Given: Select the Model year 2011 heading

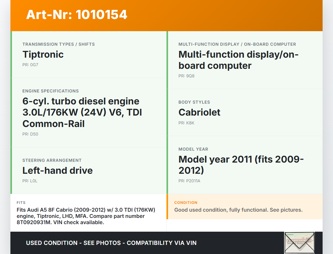Looking at the screenshot, I should [x=241, y=165].
